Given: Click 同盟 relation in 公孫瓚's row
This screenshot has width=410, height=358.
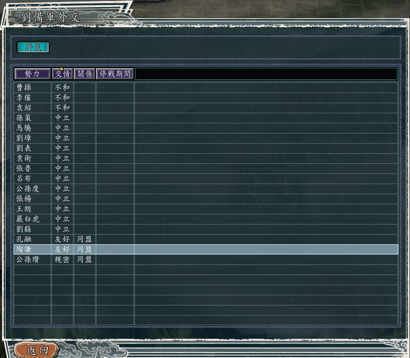Looking at the screenshot, I should (84, 259).
